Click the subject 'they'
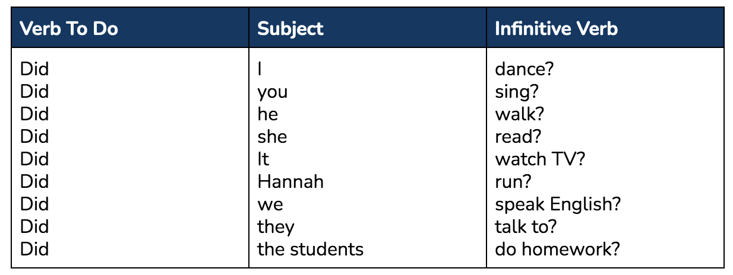This screenshot has width=733, height=275. [276, 227]
